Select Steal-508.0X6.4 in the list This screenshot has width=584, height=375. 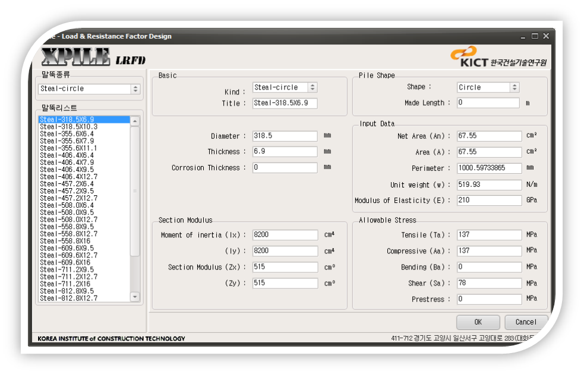click(x=84, y=205)
